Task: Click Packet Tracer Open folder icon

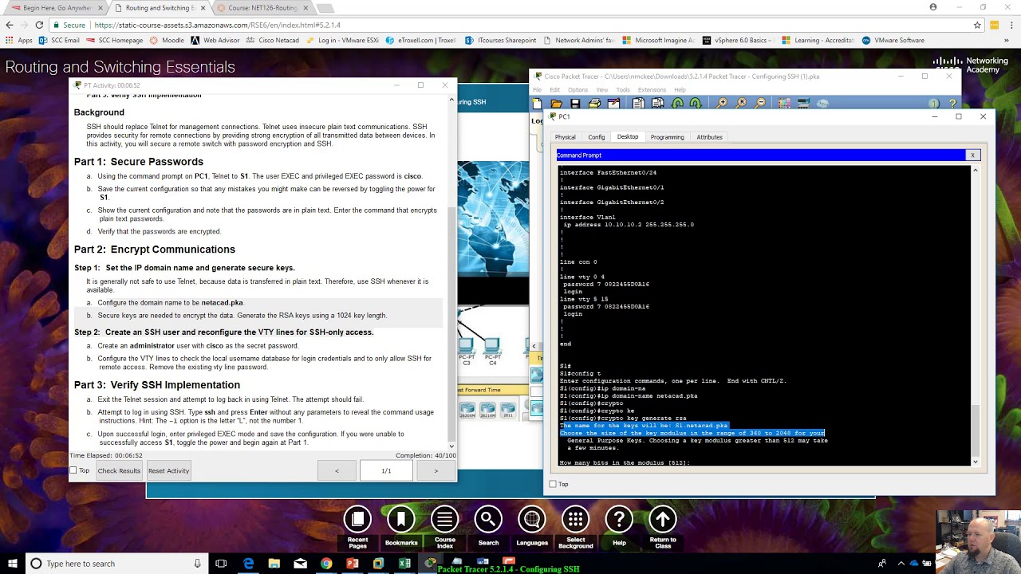Action: (x=556, y=104)
